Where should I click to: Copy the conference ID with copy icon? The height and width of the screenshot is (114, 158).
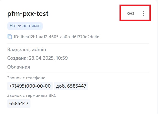[10, 37]
